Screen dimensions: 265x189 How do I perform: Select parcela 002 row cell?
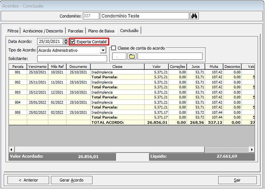[18, 82]
